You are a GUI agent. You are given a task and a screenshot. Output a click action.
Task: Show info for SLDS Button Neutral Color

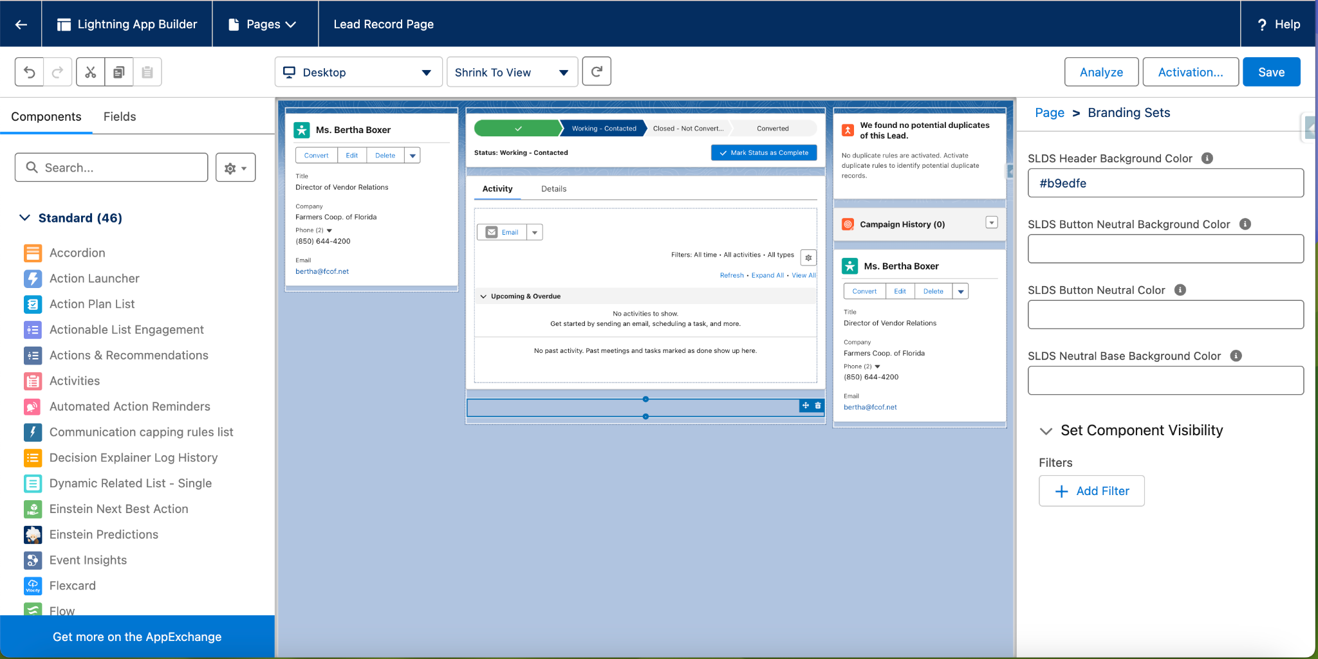(x=1180, y=290)
